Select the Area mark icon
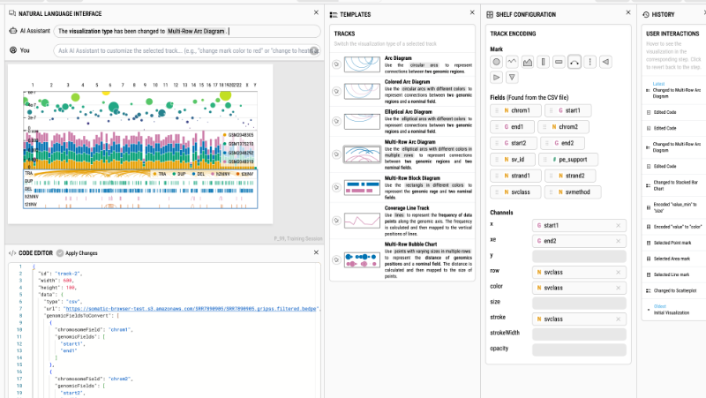Image resolution: width=706 pixels, height=398 pixels. coord(528,62)
